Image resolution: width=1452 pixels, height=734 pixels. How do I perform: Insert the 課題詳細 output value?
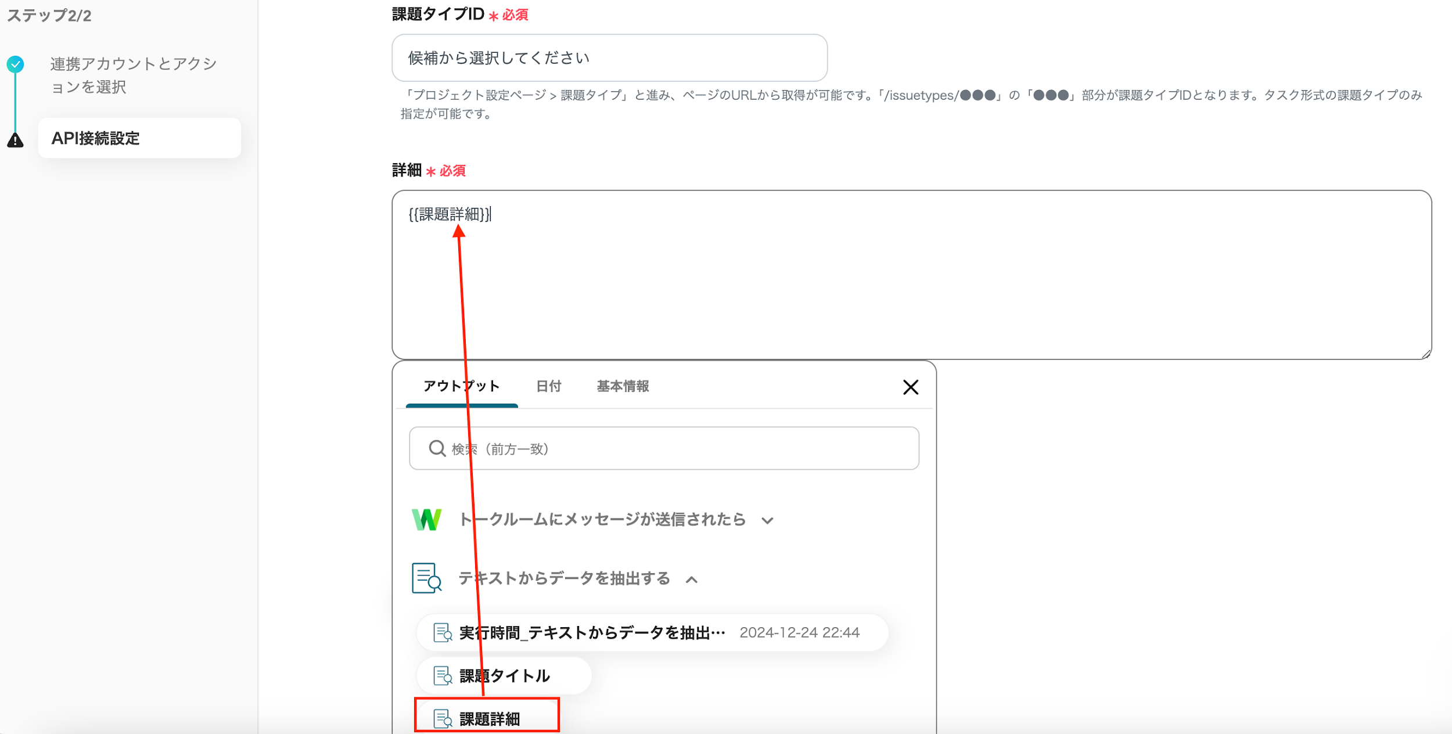(x=490, y=719)
